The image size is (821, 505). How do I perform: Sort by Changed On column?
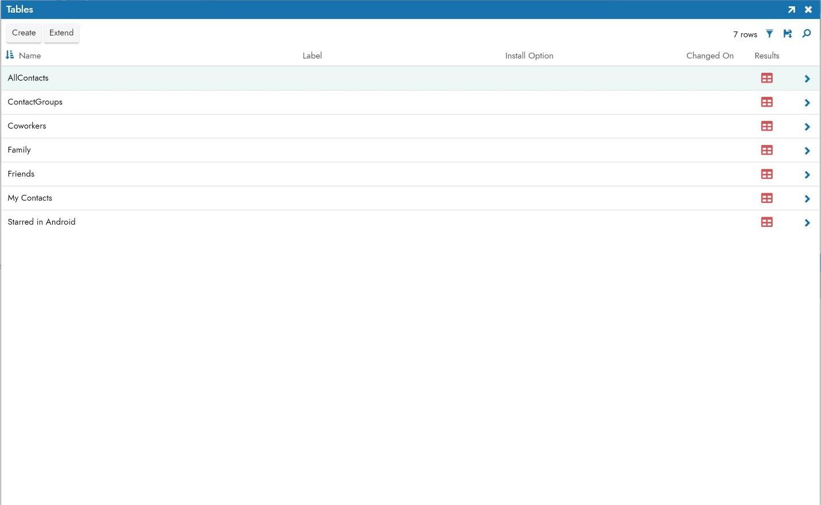[710, 56]
